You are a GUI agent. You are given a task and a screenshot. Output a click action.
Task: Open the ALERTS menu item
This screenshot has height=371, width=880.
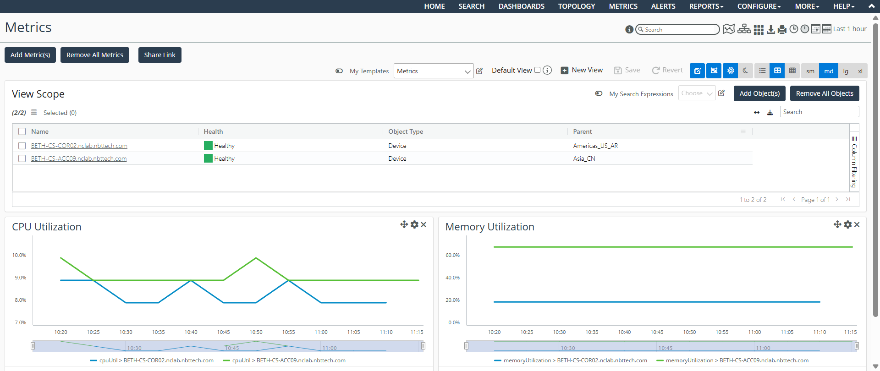[x=663, y=6]
